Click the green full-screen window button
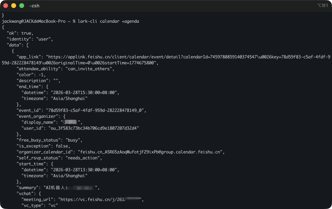This screenshot has width=332, height=209. [x=22, y=6]
